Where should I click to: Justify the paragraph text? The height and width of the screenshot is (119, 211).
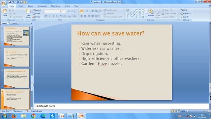(x=93, y=16)
